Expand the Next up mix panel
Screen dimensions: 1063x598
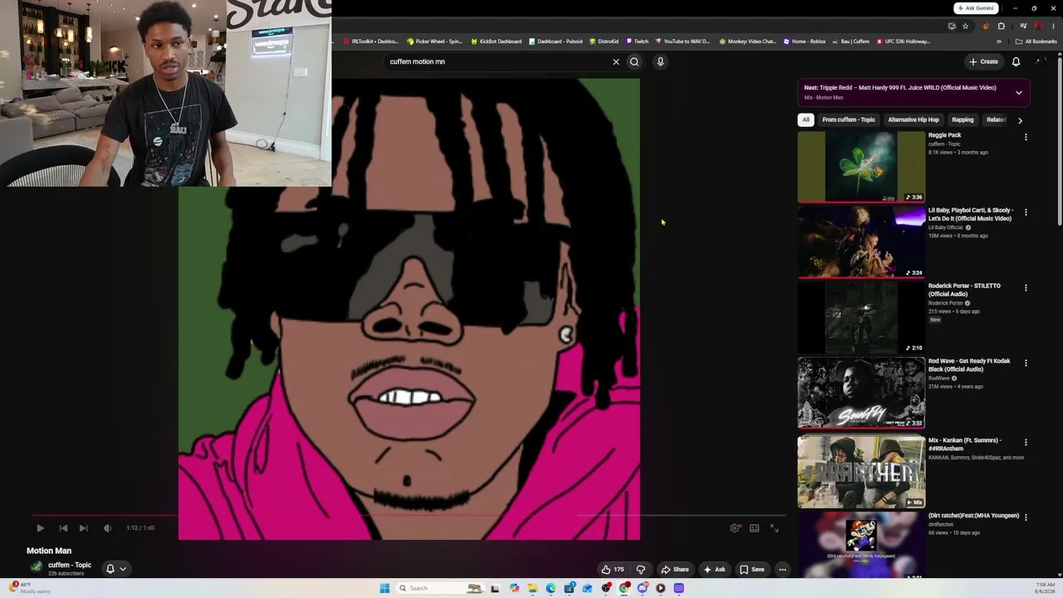click(1019, 92)
